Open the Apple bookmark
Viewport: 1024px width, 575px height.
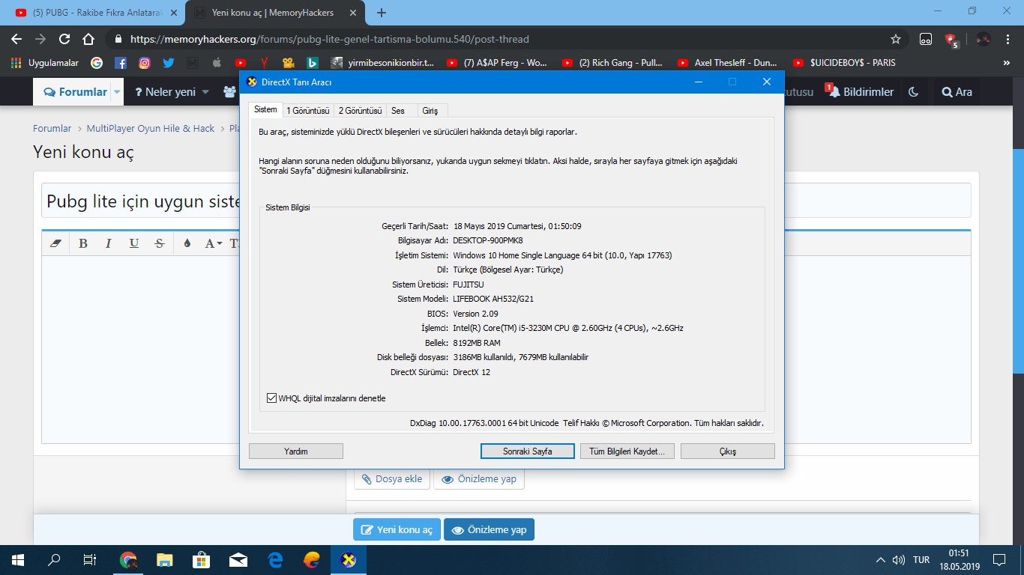click(x=217, y=63)
